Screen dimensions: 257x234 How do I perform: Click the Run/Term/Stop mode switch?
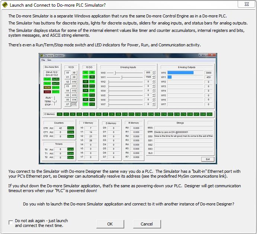tap(54, 100)
